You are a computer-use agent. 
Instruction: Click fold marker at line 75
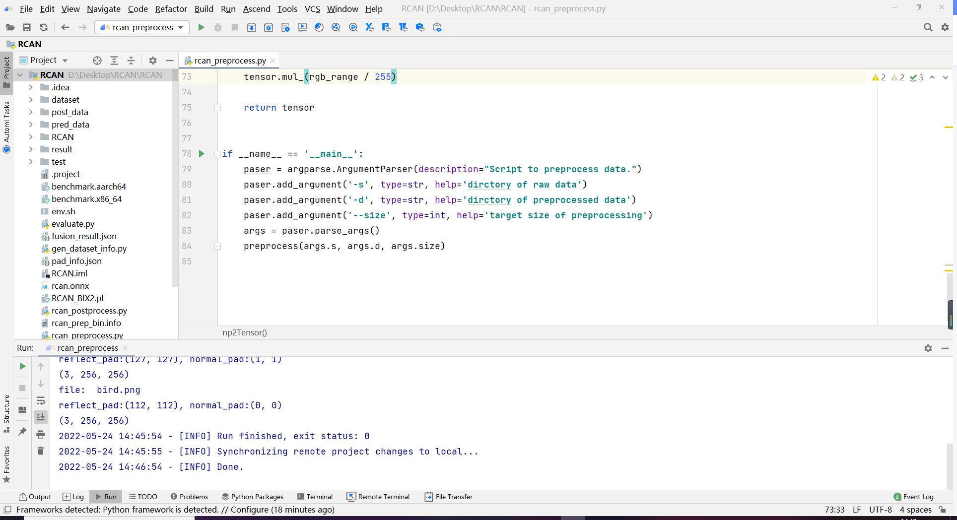(217, 108)
